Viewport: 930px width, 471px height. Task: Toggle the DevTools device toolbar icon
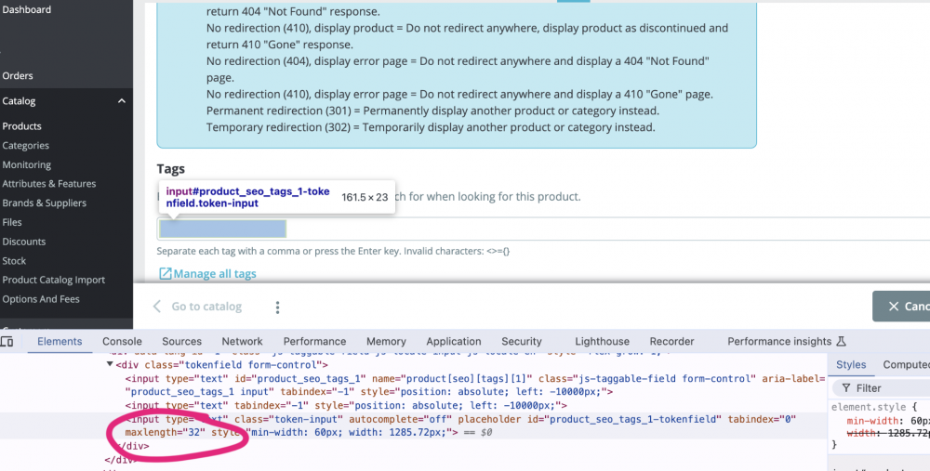point(7,342)
